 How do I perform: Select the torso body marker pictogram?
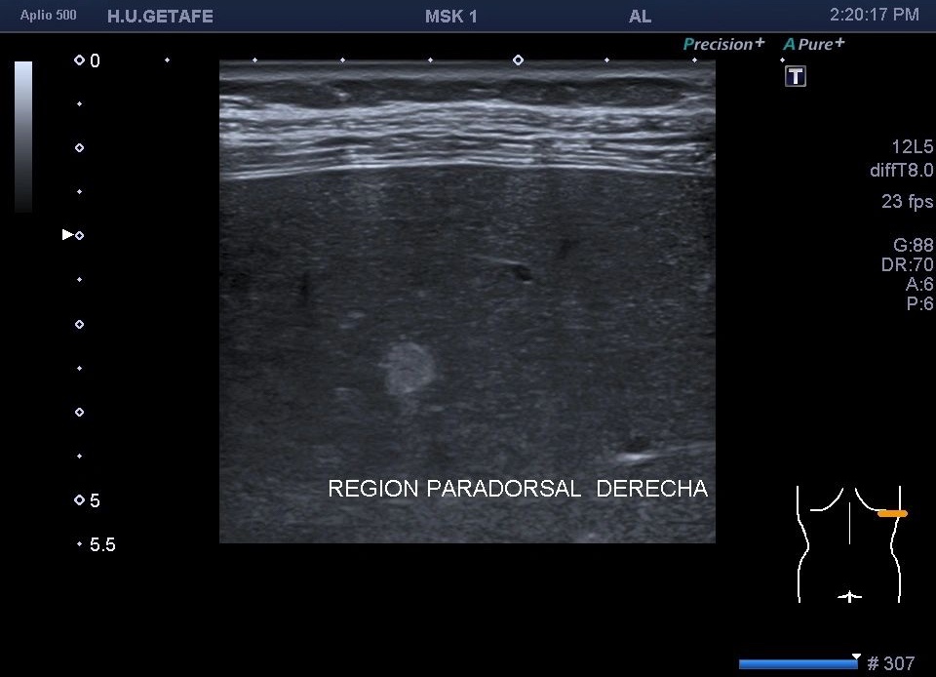point(849,543)
